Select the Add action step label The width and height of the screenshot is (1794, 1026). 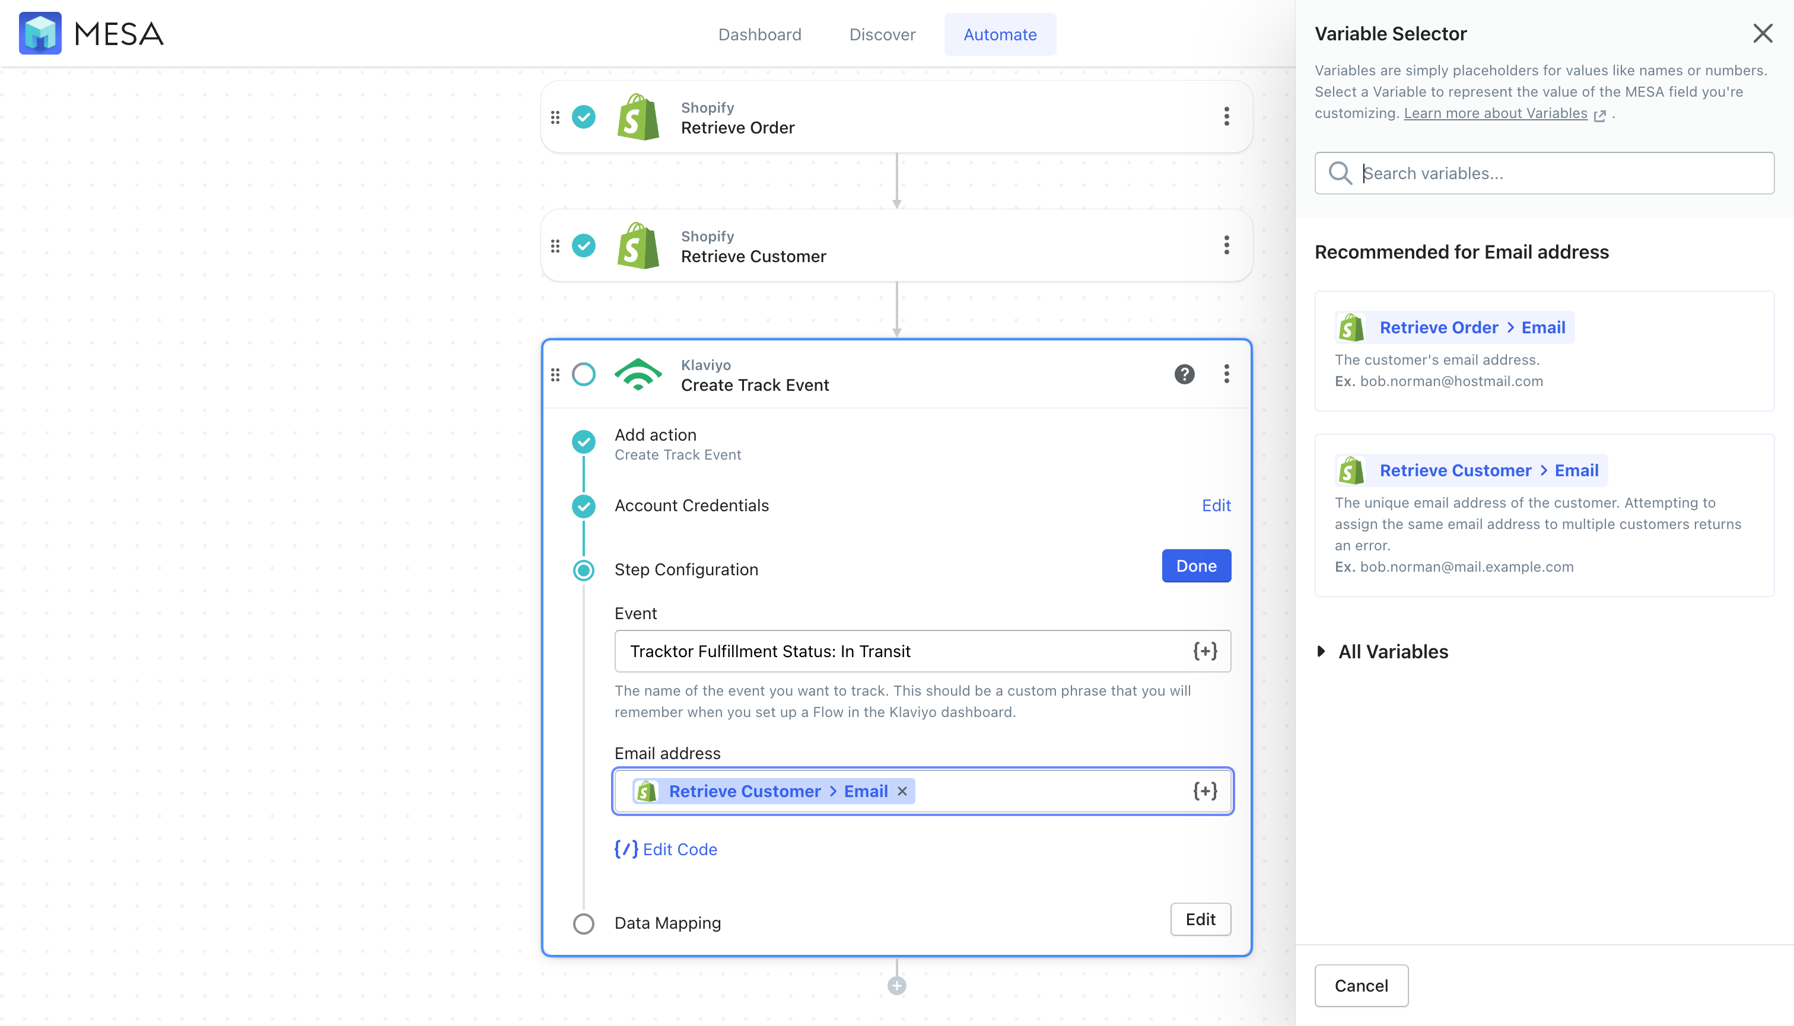(656, 435)
